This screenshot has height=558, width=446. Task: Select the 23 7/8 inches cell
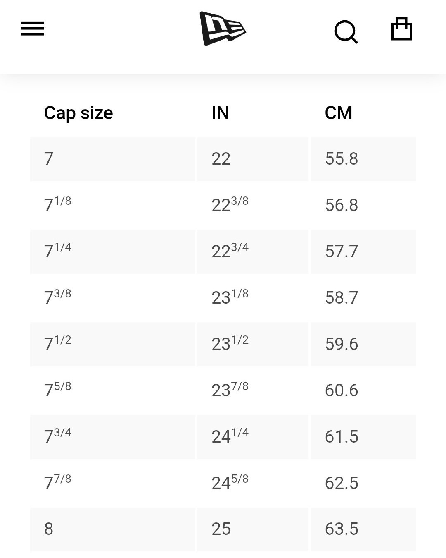coord(253,390)
